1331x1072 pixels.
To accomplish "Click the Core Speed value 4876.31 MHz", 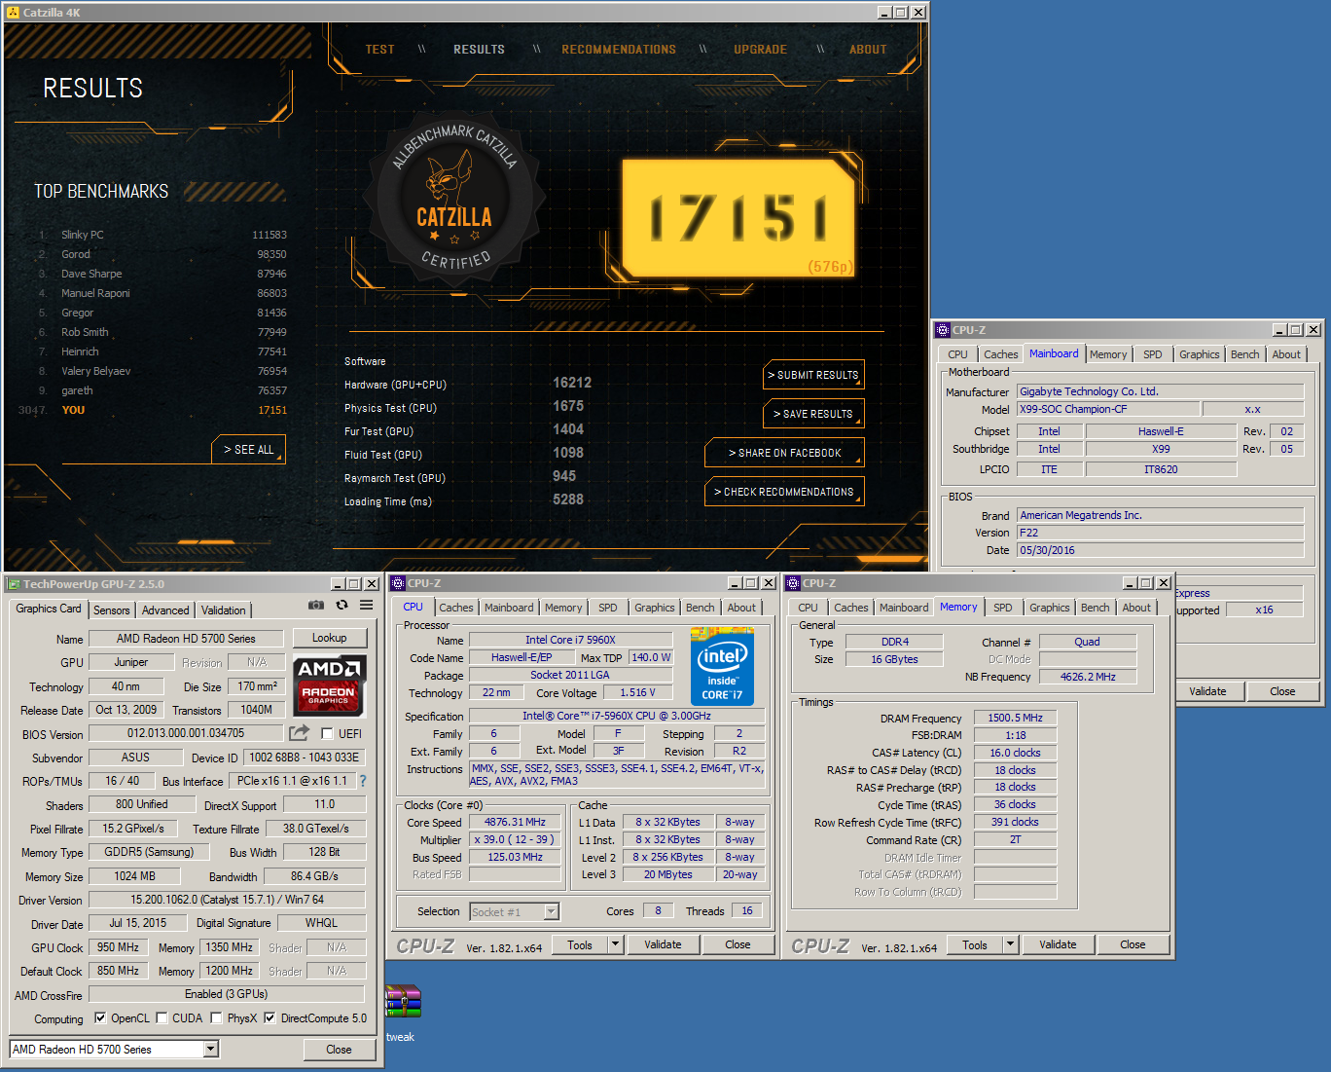I will click(515, 822).
